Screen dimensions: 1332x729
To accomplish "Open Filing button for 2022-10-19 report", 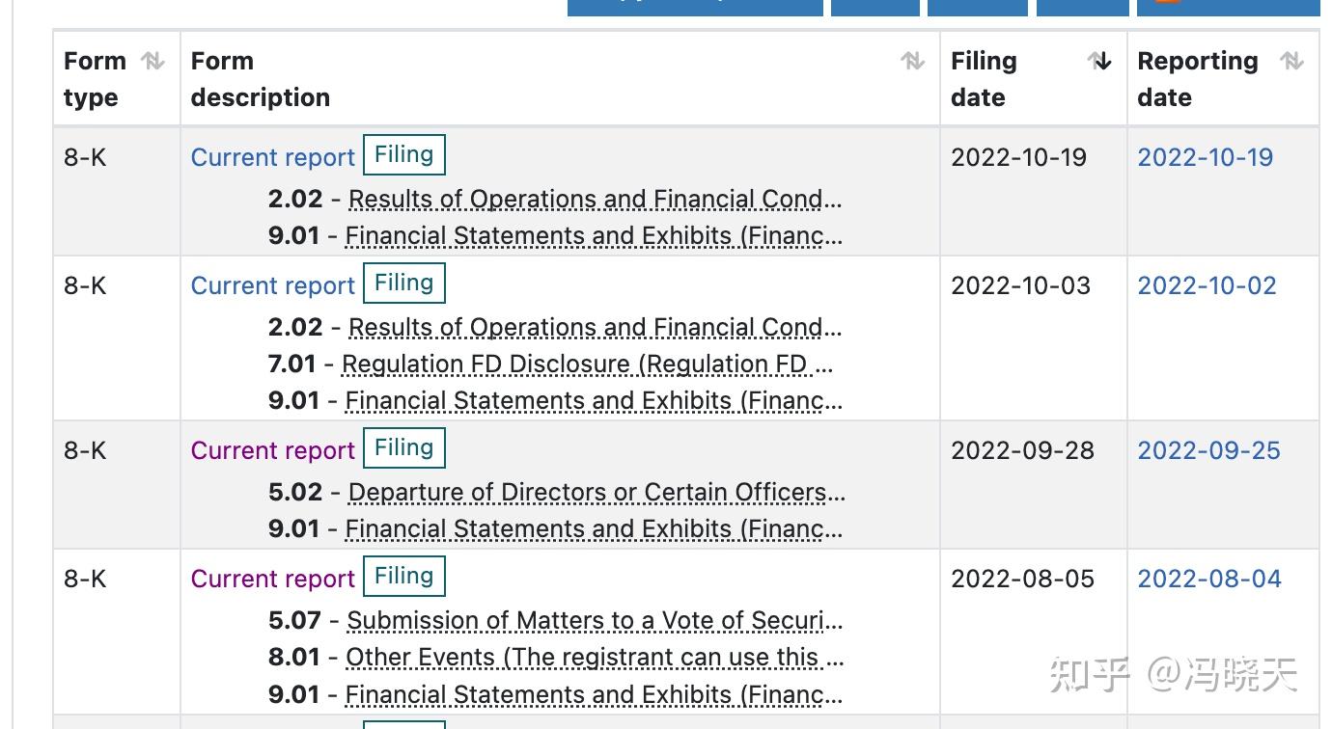I will (x=403, y=155).
